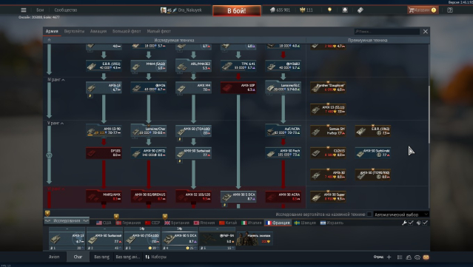Click the ticket icon in top bar
Viewport: 473px width, 267px height.
(360, 10)
